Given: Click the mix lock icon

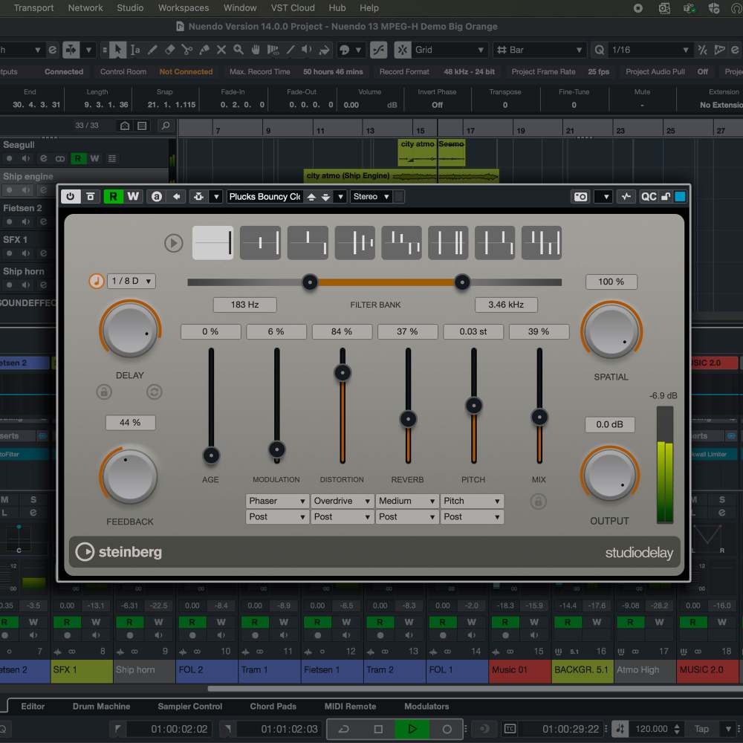Looking at the screenshot, I should [x=539, y=502].
